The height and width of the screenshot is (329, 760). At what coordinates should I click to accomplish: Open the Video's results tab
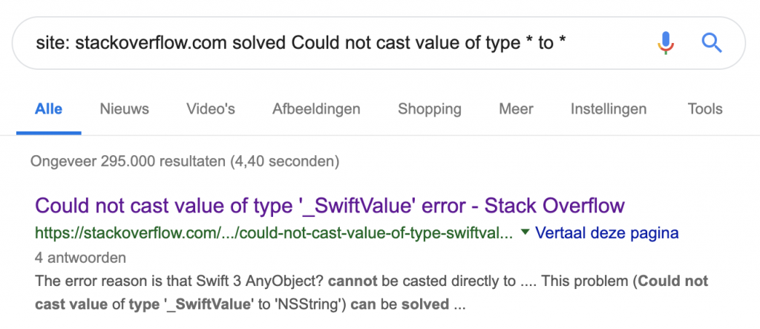[x=211, y=109]
